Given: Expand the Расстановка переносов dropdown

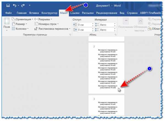Looking at the screenshot, I should [x=70, y=28].
